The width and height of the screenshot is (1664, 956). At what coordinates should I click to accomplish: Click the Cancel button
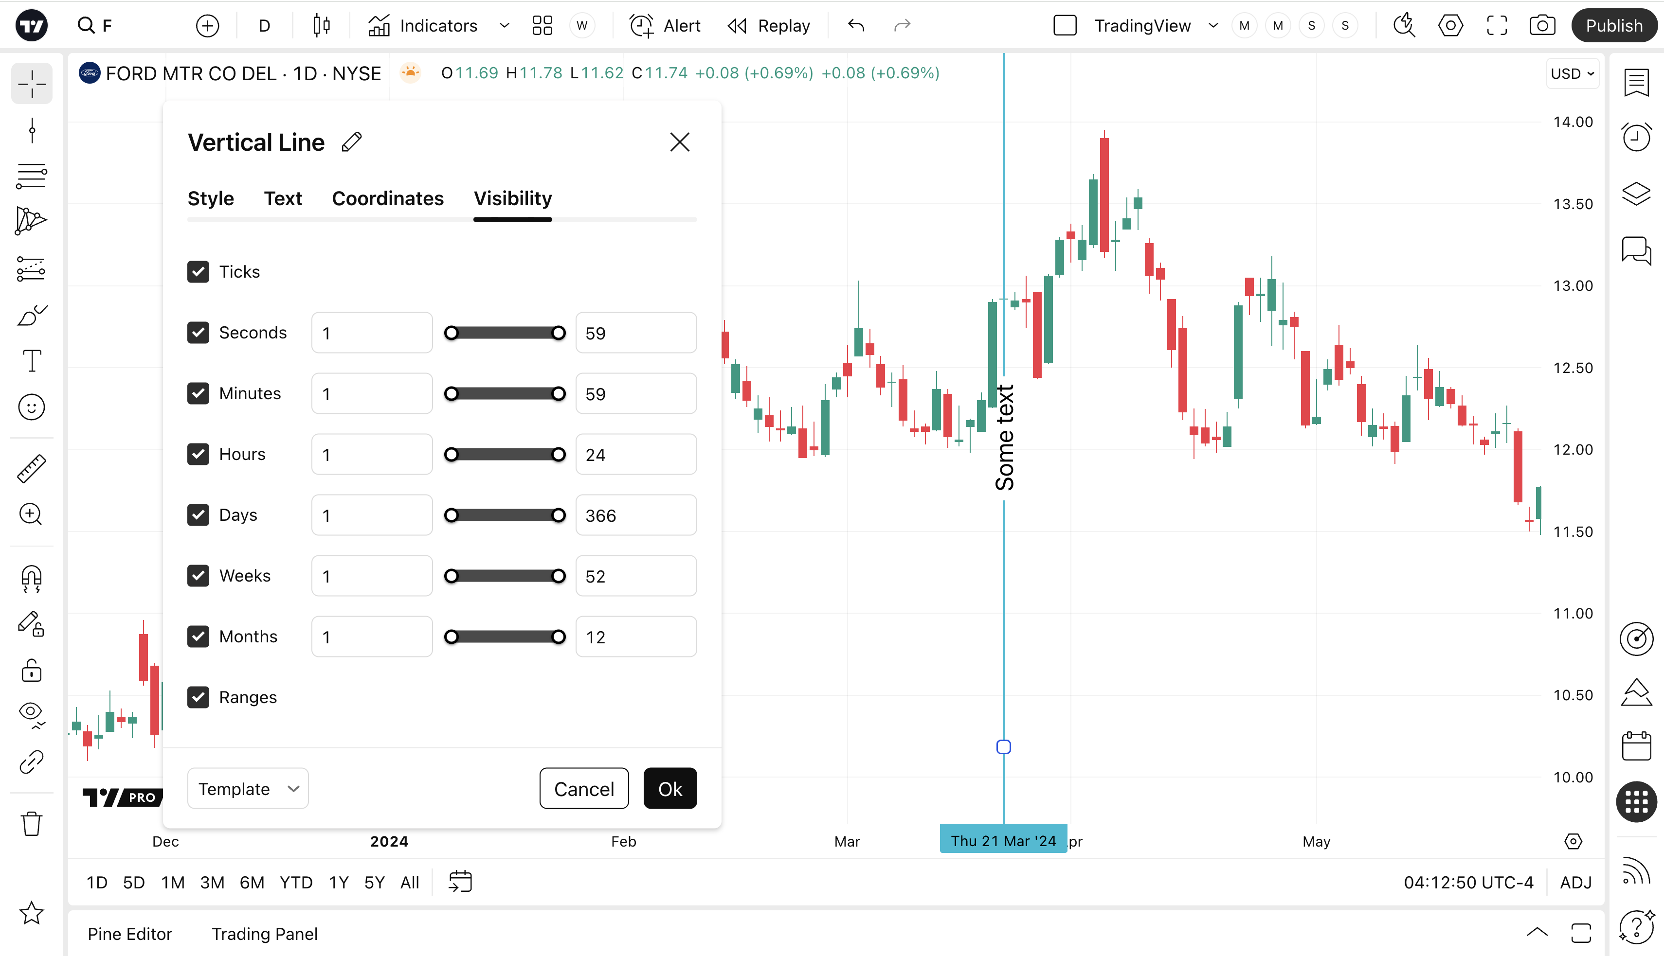583,789
